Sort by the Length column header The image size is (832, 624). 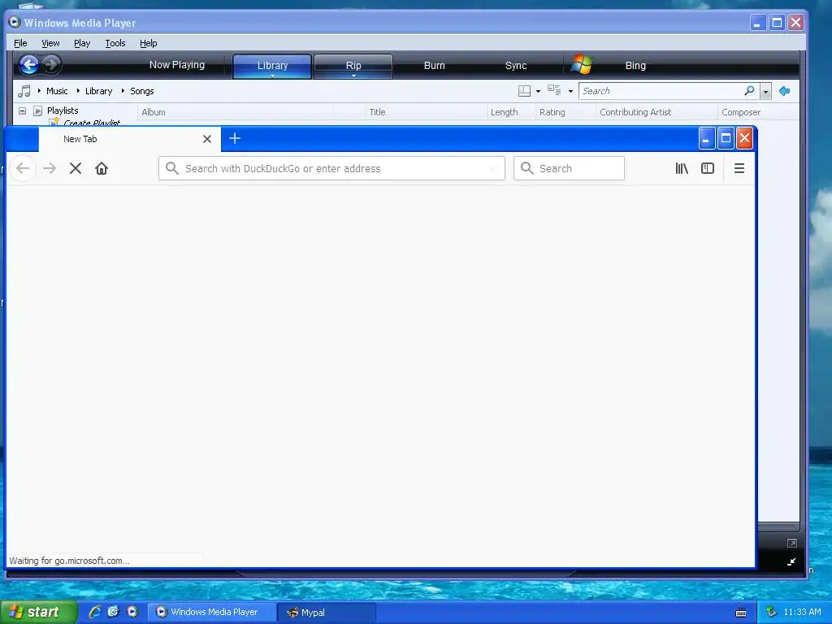[x=511, y=112]
